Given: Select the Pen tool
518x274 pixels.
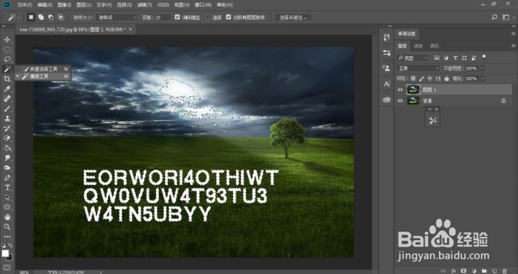Looking at the screenshot, I should (7, 178).
